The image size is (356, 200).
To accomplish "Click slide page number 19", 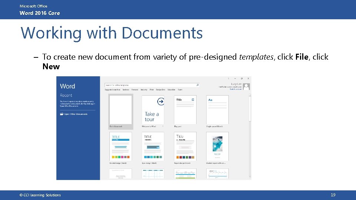I will click(333, 195).
